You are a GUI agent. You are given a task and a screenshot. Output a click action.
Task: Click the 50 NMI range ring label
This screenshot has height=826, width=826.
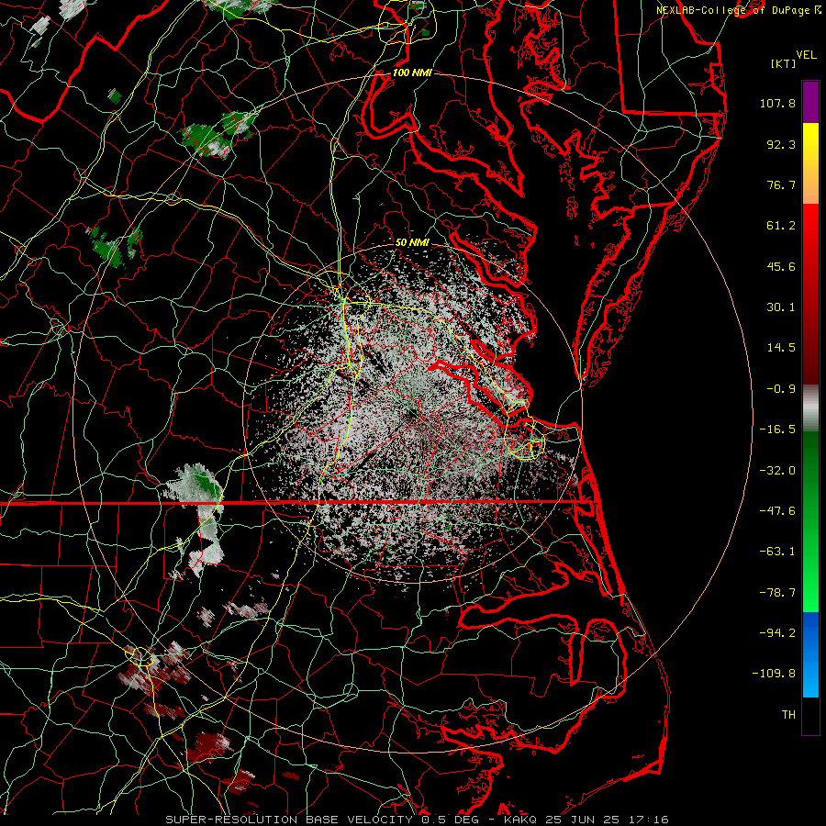(412, 242)
